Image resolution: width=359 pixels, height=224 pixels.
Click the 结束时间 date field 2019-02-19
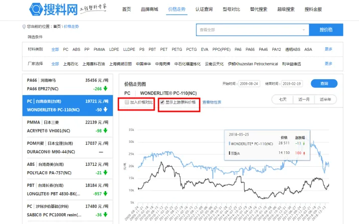(x=292, y=84)
